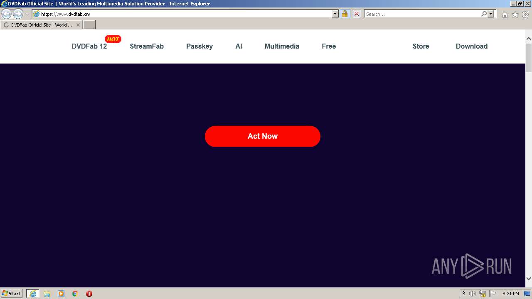Image resolution: width=532 pixels, height=299 pixels.
Task: Launch the media player taskbar icon
Action: pyautogui.click(x=61, y=294)
